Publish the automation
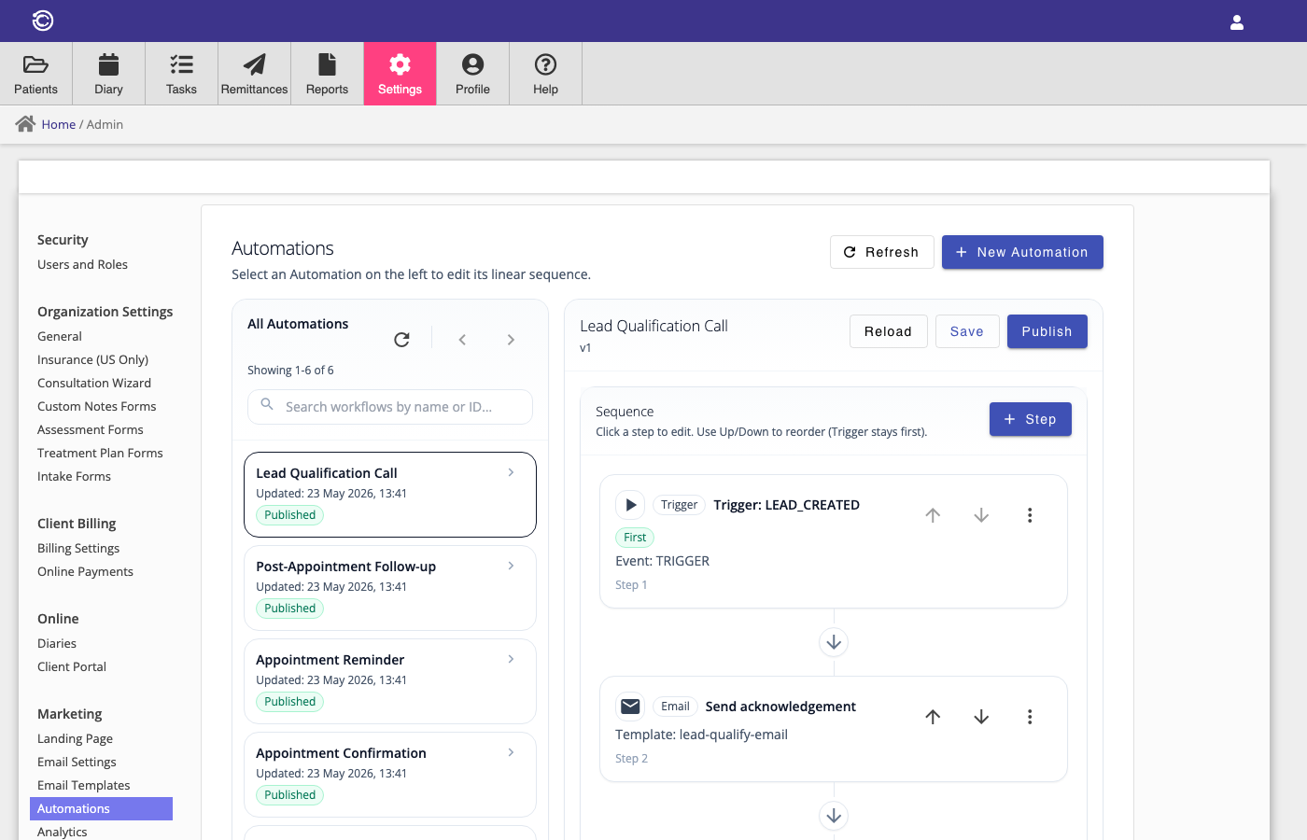The width and height of the screenshot is (1307, 840). 1047,331
